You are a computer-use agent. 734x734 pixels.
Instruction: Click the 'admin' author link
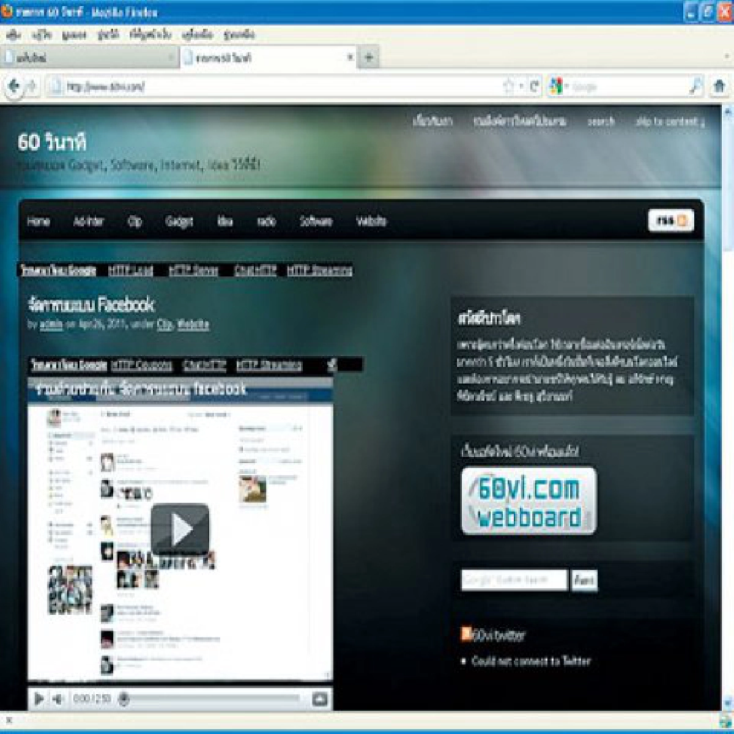(x=51, y=325)
